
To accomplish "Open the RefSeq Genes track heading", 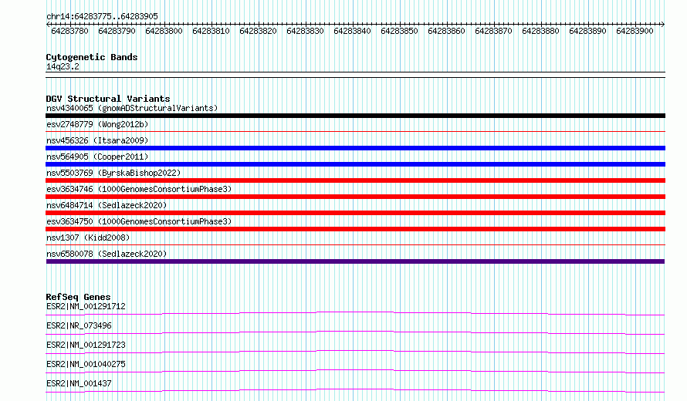I will 78,297.
